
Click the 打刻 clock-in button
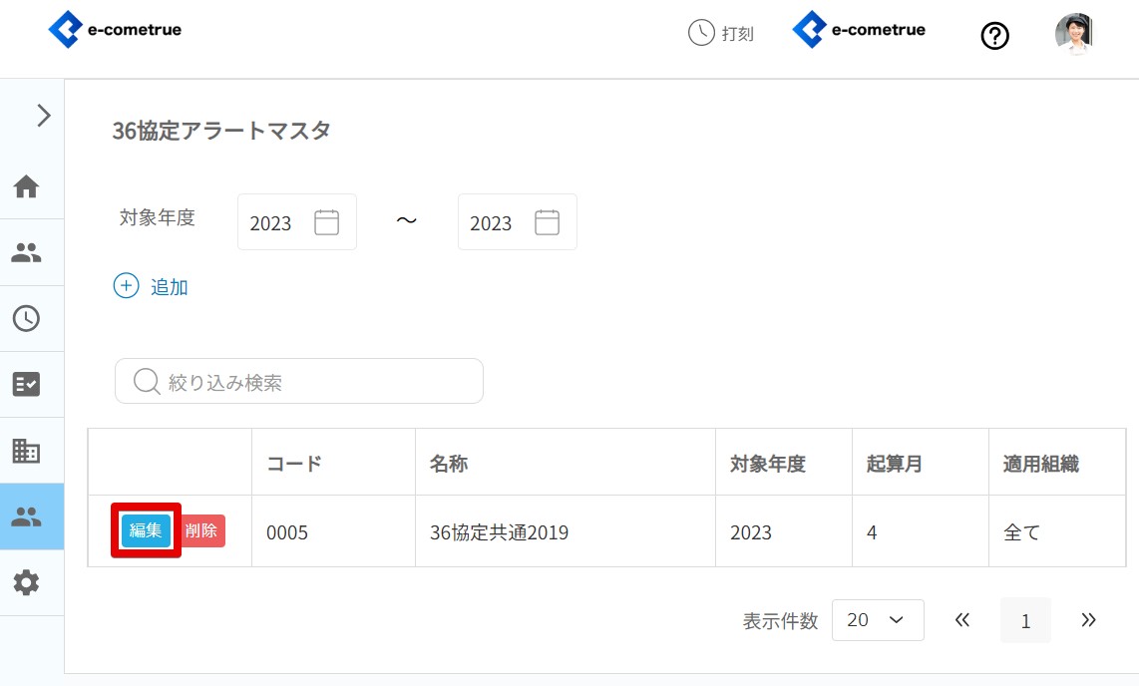[x=721, y=33]
